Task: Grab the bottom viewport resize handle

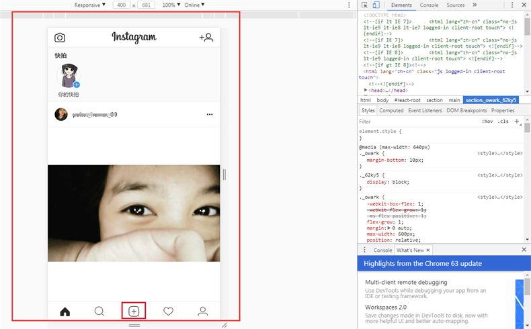Action: pyautogui.click(x=134, y=325)
